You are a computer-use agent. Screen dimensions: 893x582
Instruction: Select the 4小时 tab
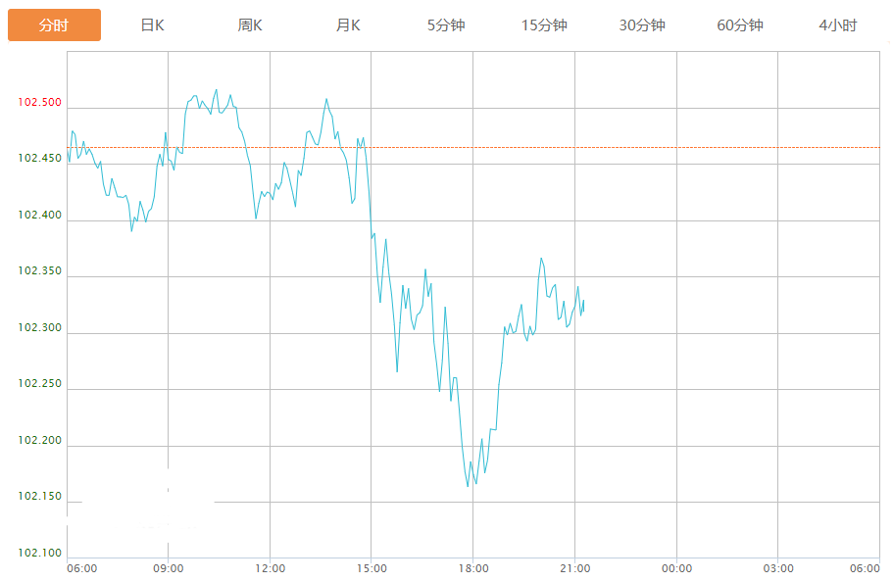pos(838,25)
